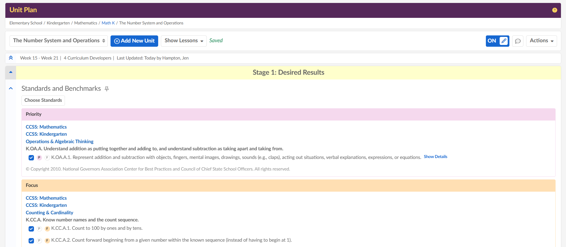
Task: Click the yellow help question mark icon
Action: click(554, 10)
